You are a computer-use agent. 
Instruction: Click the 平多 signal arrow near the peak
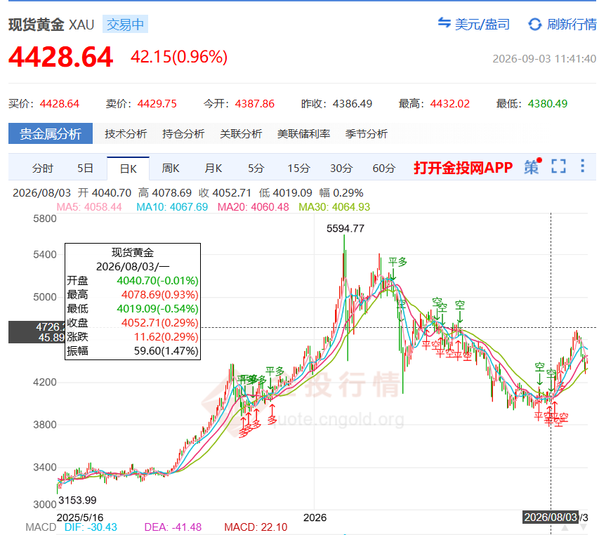(x=393, y=275)
